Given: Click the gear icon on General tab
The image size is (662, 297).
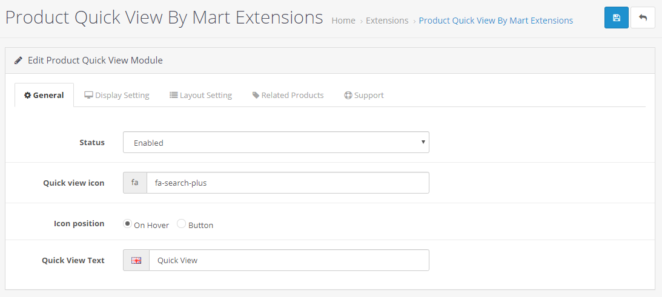Looking at the screenshot, I should click(x=27, y=95).
